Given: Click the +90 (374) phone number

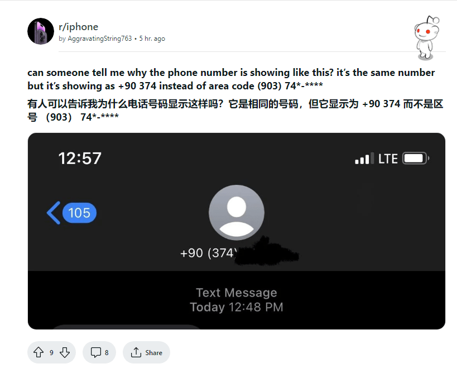Looking at the screenshot, I should point(208,253).
